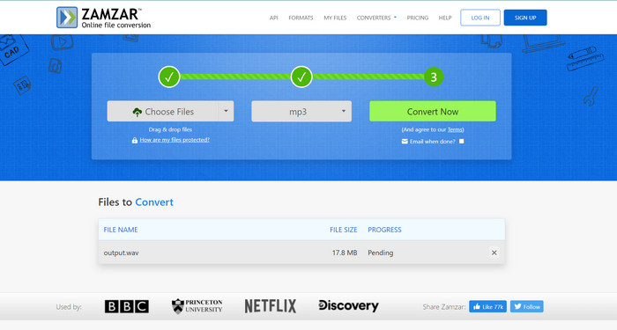Open the Formats page
This screenshot has height=330, width=617.
pyautogui.click(x=301, y=18)
